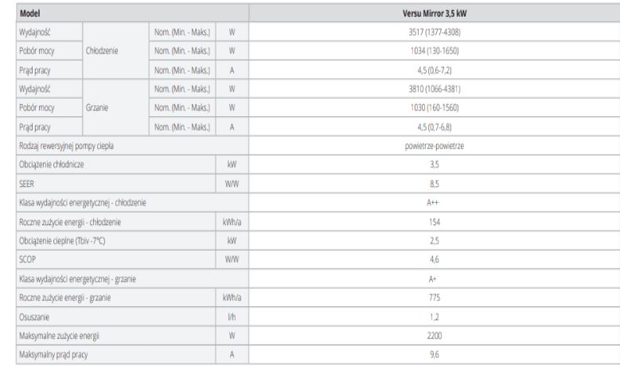Click the Model header cell
The width and height of the screenshot is (620, 378).
(29, 14)
